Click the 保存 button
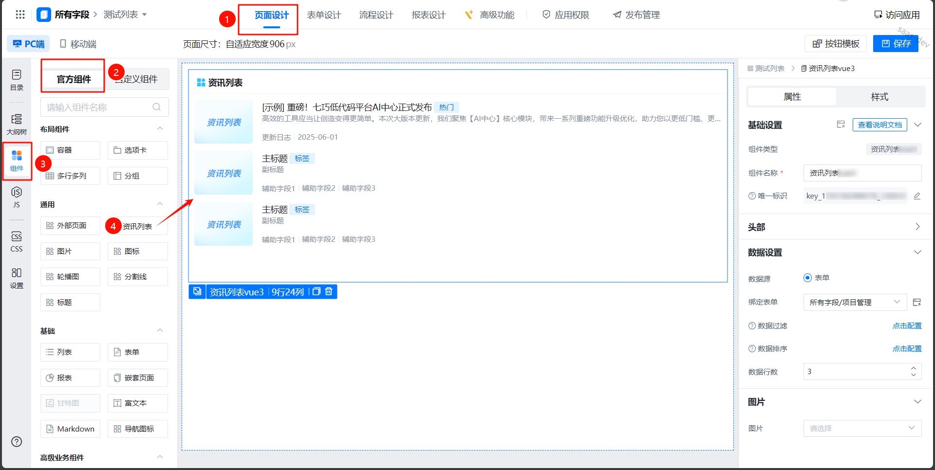Viewport: 935px width, 470px height. tap(896, 44)
